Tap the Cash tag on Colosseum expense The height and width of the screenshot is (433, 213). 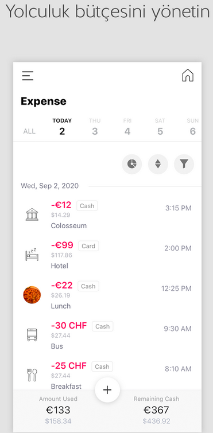87,206
